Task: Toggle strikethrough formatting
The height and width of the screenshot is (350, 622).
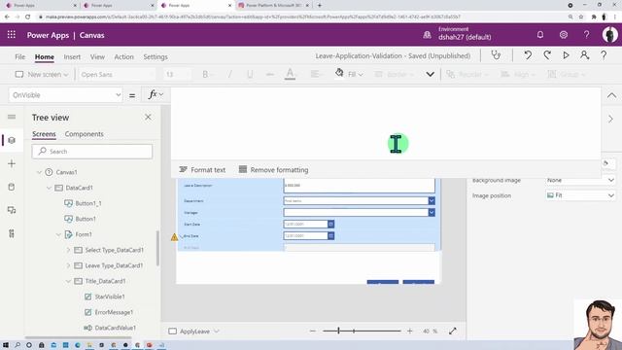Action: click(x=270, y=74)
